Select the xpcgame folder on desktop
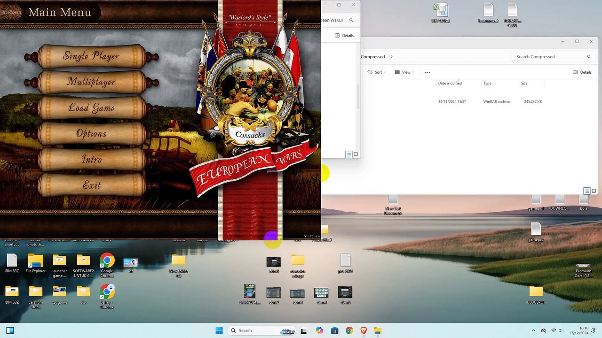The height and width of the screenshot is (338, 602). tap(59, 295)
